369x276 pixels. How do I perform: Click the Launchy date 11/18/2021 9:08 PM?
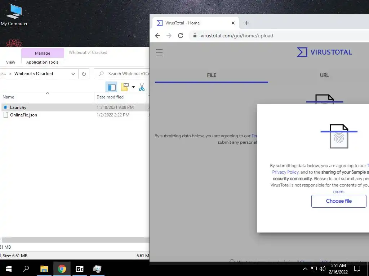115,107
